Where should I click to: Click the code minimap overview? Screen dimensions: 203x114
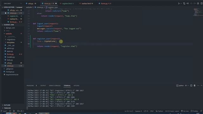(198, 12)
